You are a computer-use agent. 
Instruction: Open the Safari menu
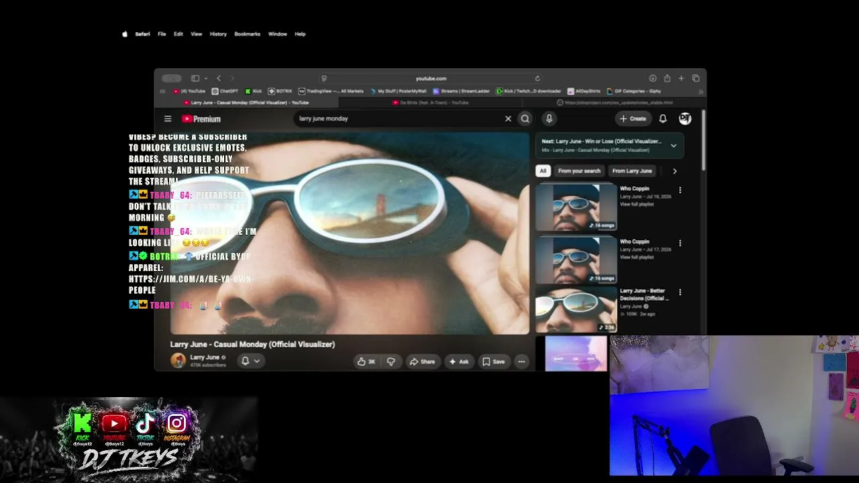[x=142, y=34]
